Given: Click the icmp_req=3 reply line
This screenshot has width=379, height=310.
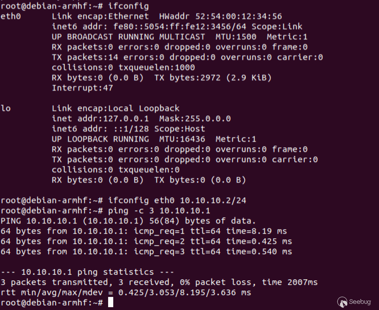Looking at the screenshot, I should [146, 251].
